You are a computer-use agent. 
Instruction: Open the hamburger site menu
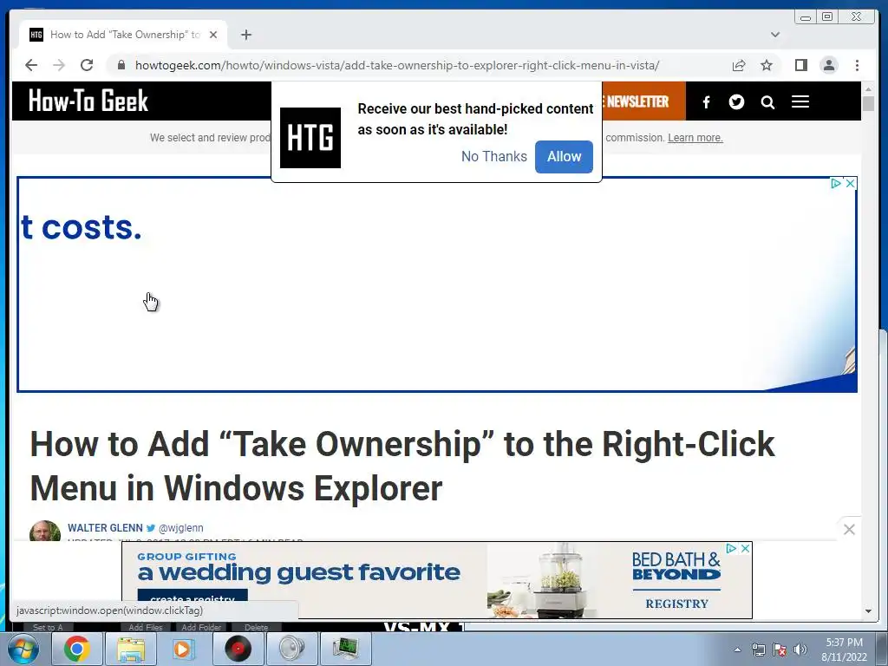click(x=800, y=102)
